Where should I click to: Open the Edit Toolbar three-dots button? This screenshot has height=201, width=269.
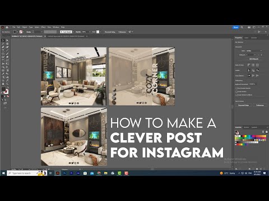click(5, 108)
